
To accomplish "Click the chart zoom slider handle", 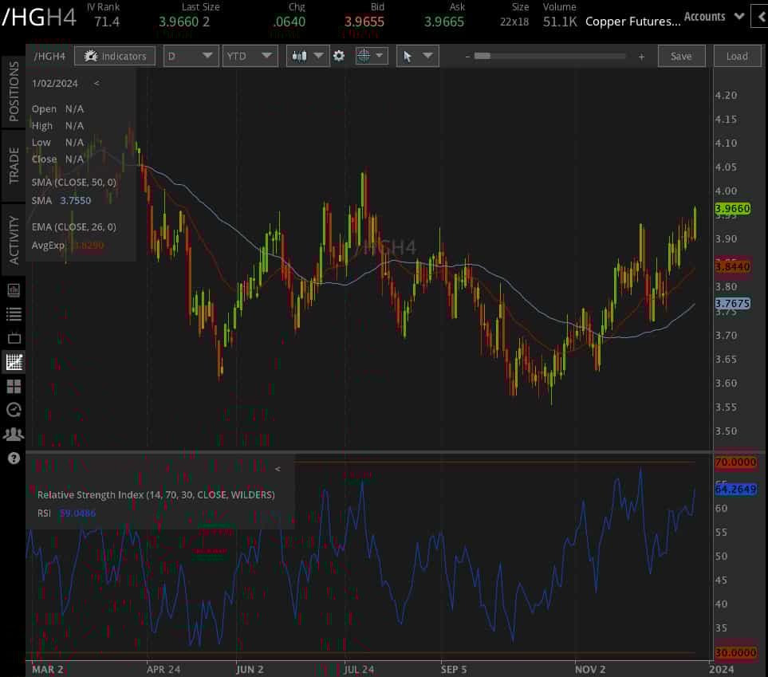I will pyautogui.click(x=482, y=56).
